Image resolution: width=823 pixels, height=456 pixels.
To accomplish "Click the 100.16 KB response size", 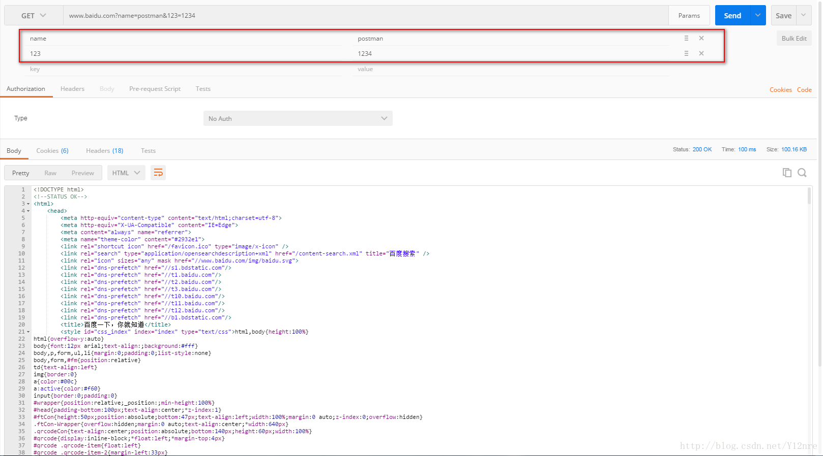I will 794,149.
